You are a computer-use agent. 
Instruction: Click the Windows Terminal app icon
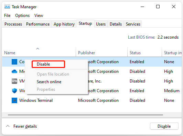(x=14, y=100)
